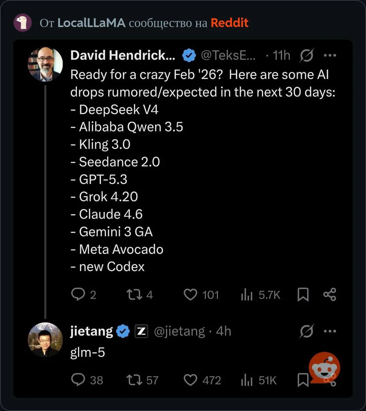
Task: Share David Hendrickson's tweet via share icon
Action: tap(330, 294)
